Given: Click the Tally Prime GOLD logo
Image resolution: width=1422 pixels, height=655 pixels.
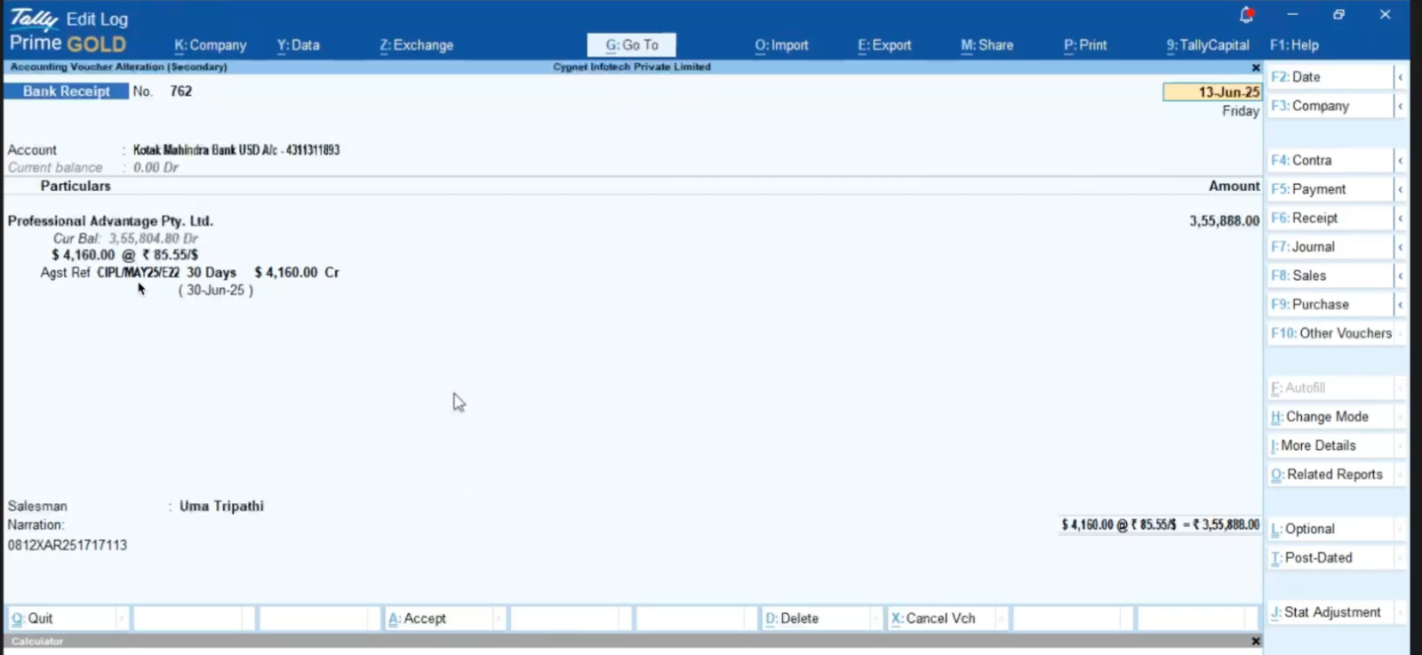Looking at the screenshot, I should (68, 31).
